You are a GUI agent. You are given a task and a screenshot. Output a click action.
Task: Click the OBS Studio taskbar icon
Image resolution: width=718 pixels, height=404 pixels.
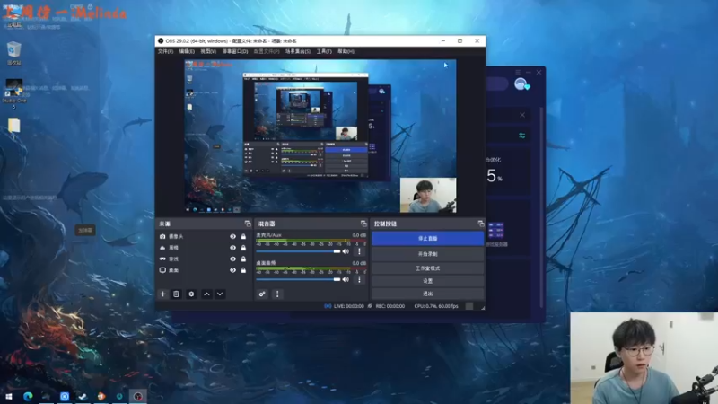pos(138,396)
